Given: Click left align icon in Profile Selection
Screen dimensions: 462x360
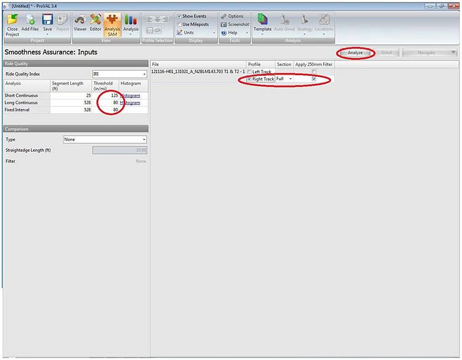Looking at the screenshot, I should click(x=150, y=20).
